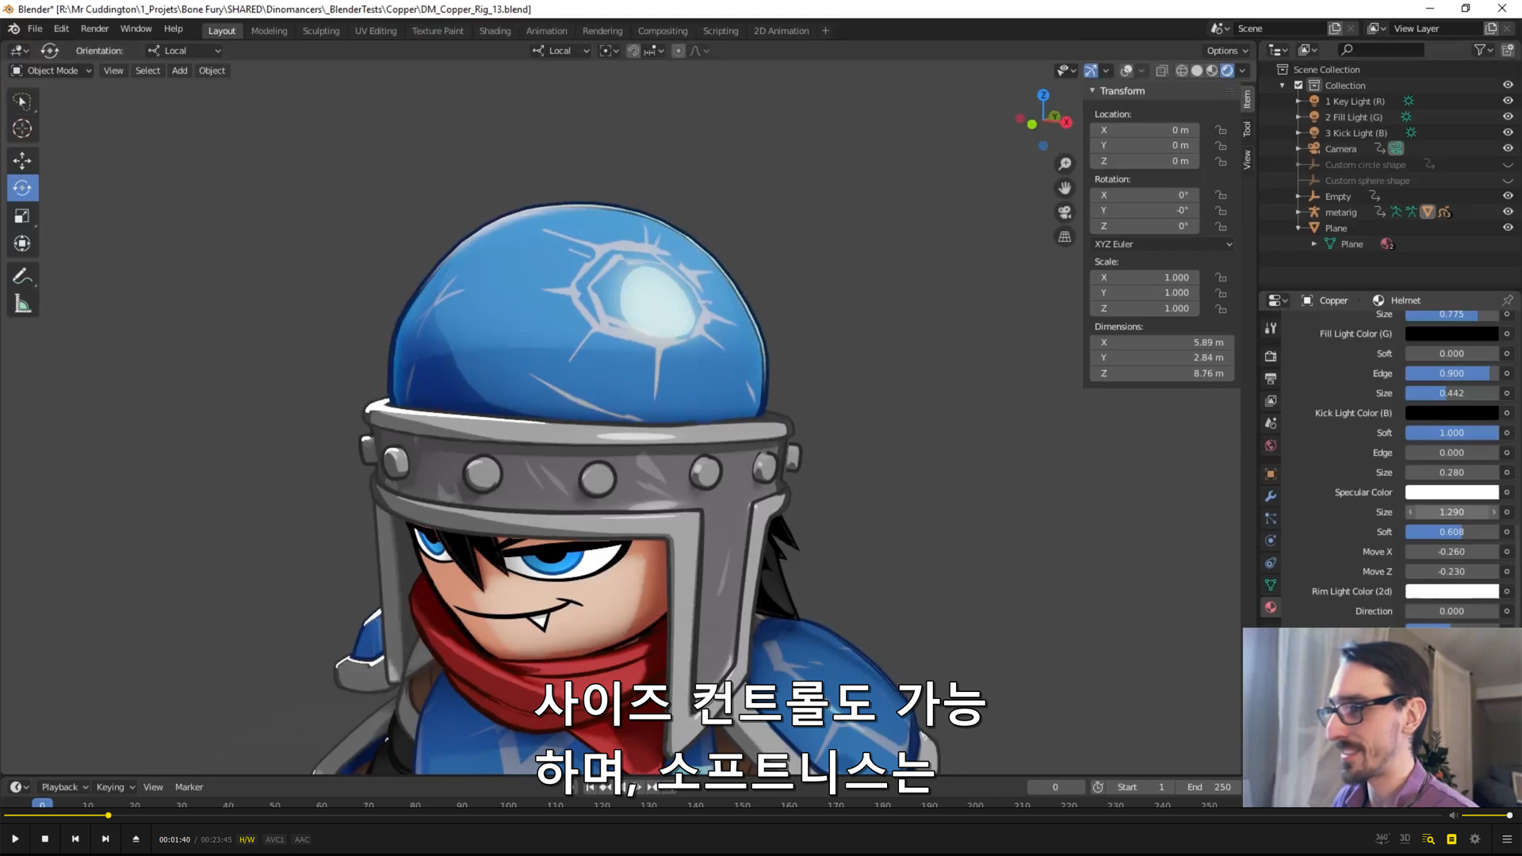The image size is (1522, 856).
Task: Select the Move tool
Action: point(22,161)
